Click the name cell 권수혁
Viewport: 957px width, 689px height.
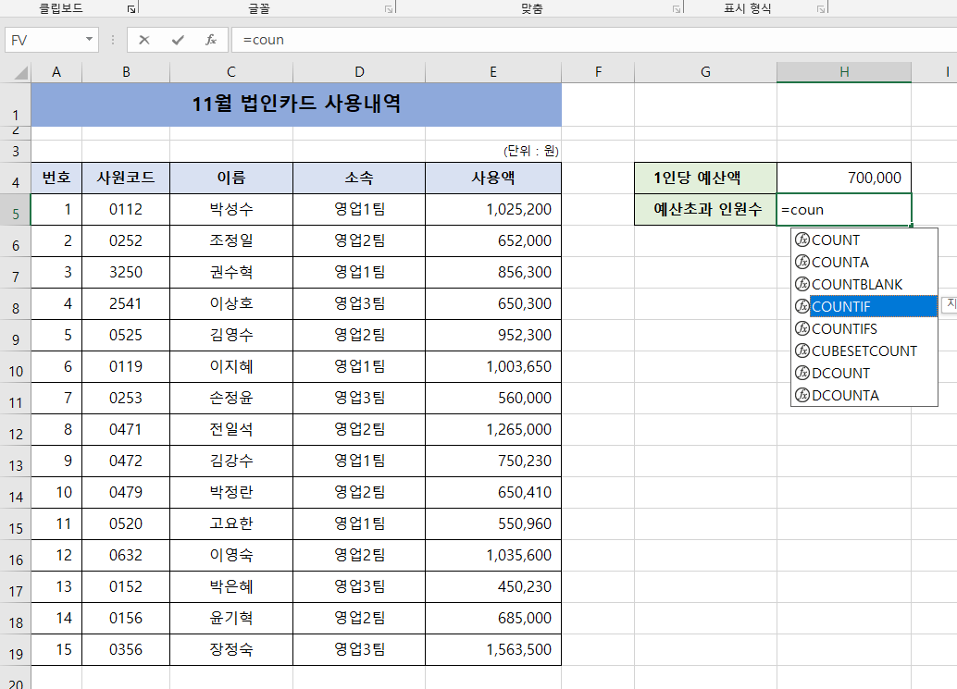(231, 273)
